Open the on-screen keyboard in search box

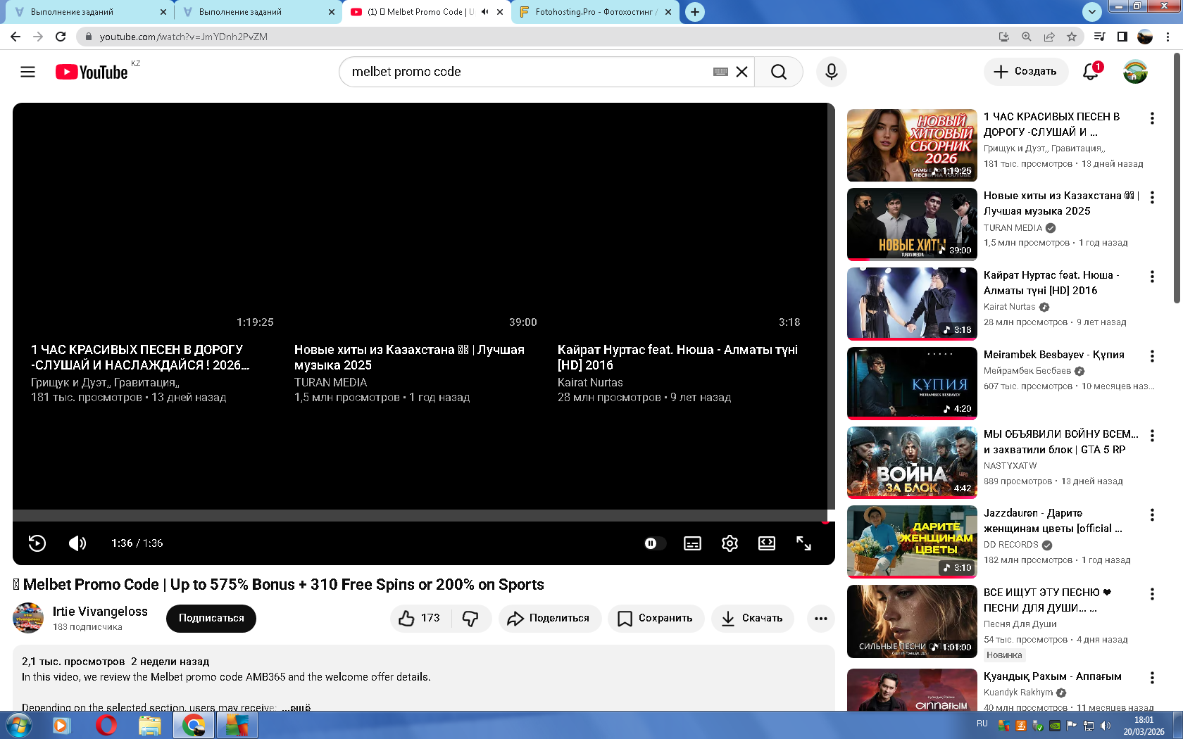[720, 72]
